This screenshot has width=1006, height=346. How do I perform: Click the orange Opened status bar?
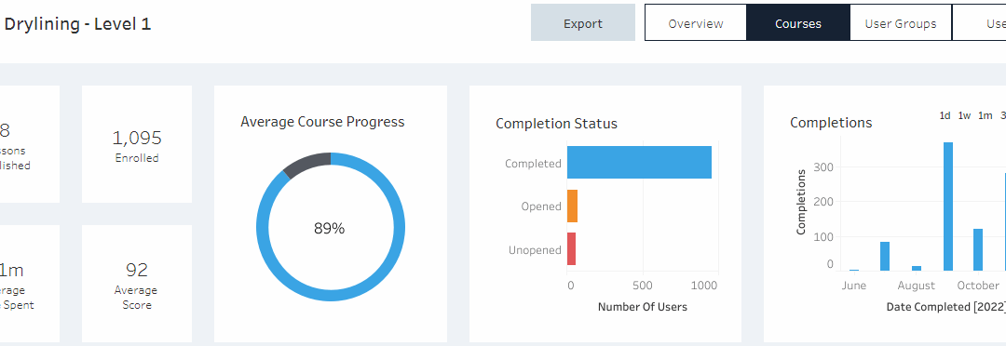pyautogui.click(x=572, y=206)
